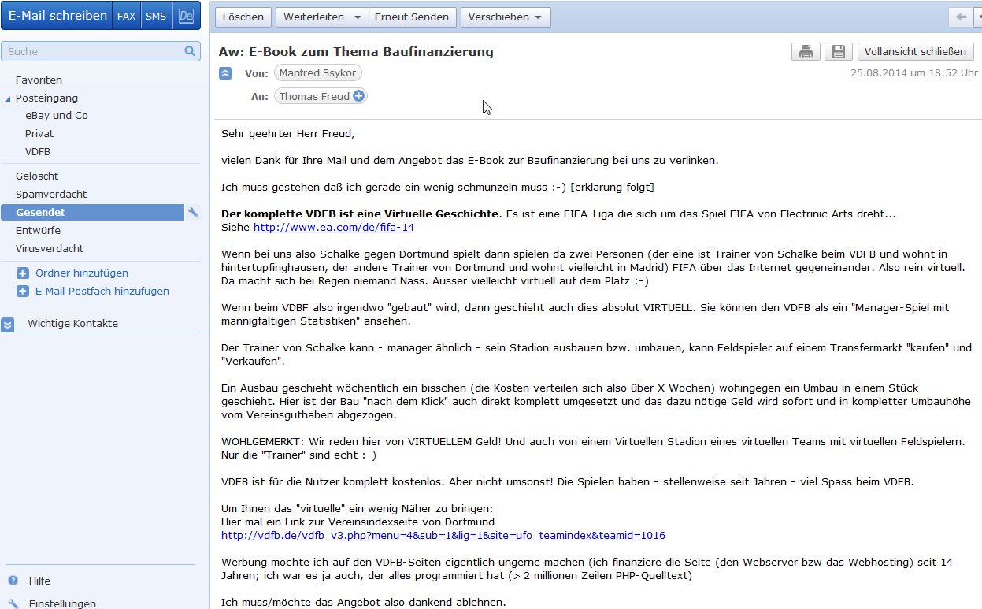Click the plus icon next to Thomas Freud
Viewport: 982px width, 609px height.
click(x=359, y=96)
